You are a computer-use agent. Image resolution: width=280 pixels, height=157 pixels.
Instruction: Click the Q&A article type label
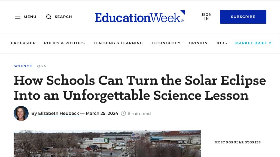point(42,66)
